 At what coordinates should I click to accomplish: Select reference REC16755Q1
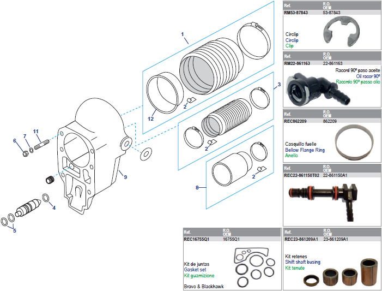pyautogui.click(x=196, y=240)
